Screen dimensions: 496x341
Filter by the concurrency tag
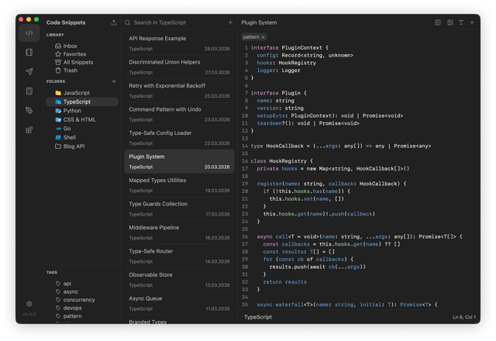[x=82, y=300]
